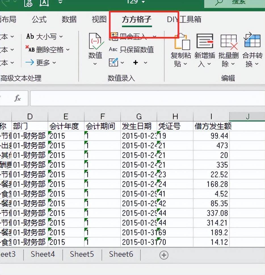Click the 会计期间 header cell
The width and height of the screenshot is (265, 275).
coord(102,126)
